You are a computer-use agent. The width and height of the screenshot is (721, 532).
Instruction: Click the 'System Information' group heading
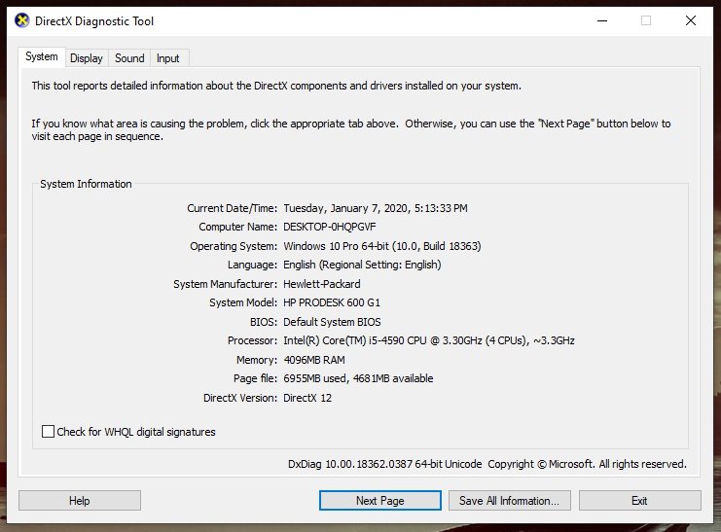point(86,184)
